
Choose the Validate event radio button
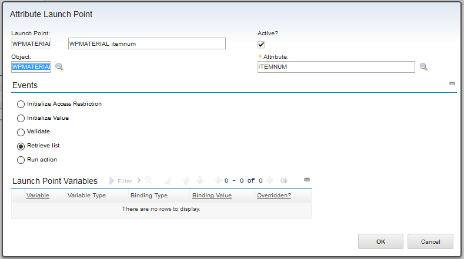point(21,132)
